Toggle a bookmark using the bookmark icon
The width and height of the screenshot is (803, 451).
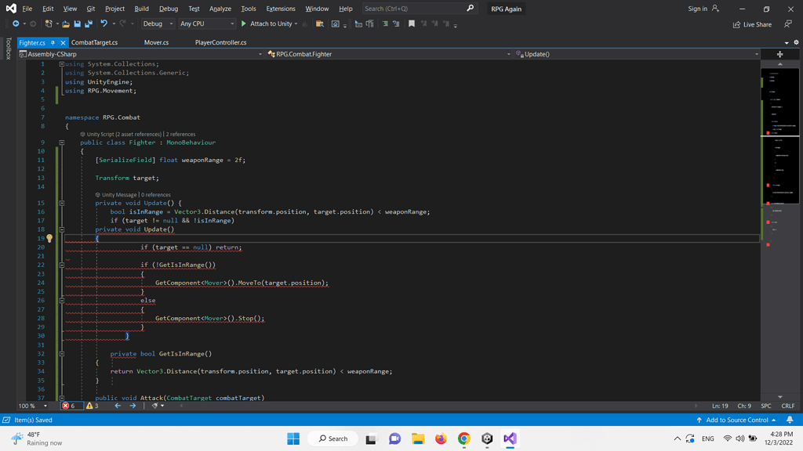pos(412,24)
